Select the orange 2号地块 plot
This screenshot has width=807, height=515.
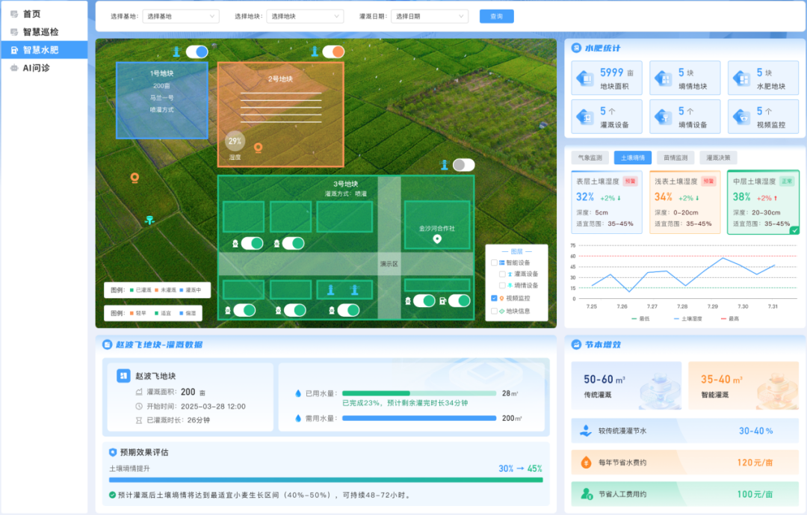pyautogui.click(x=280, y=115)
